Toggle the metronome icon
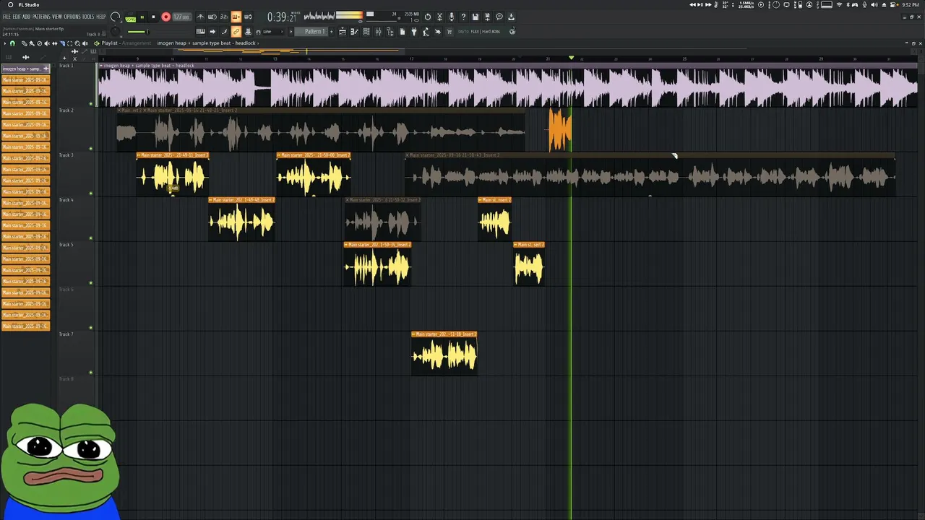This screenshot has height=520, width=925. (199, 17)
